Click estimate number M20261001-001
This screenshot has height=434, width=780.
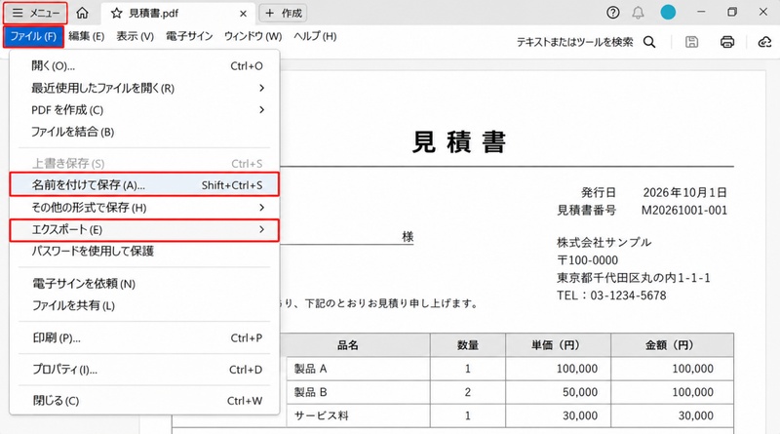tap(684, 210)
